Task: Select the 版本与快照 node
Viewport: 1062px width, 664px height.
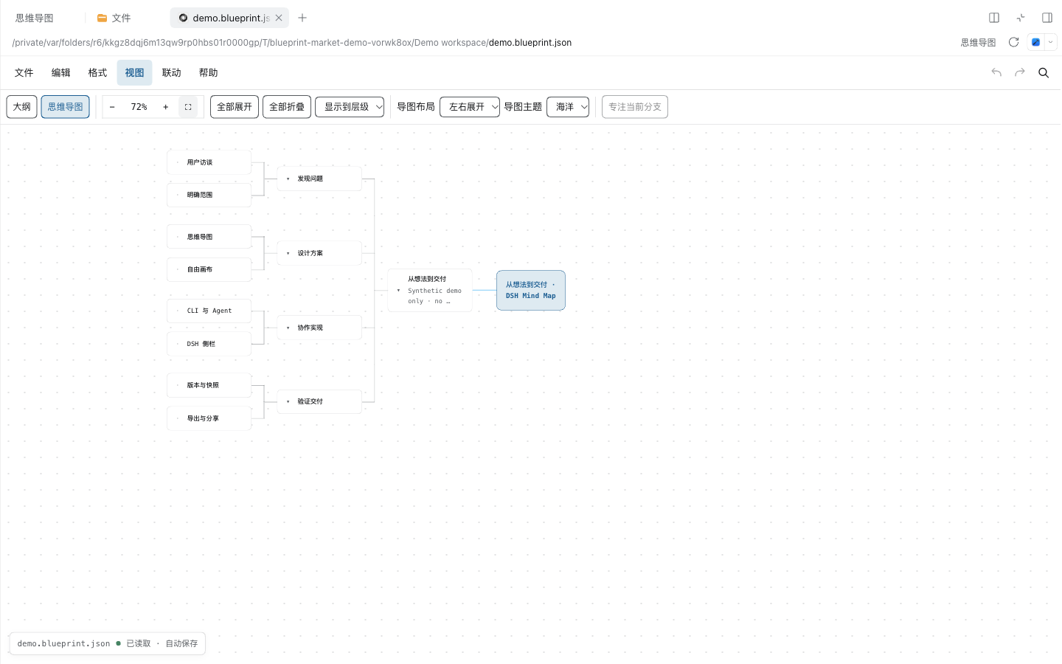Action: pyautogui.click(x=209, y=385)
